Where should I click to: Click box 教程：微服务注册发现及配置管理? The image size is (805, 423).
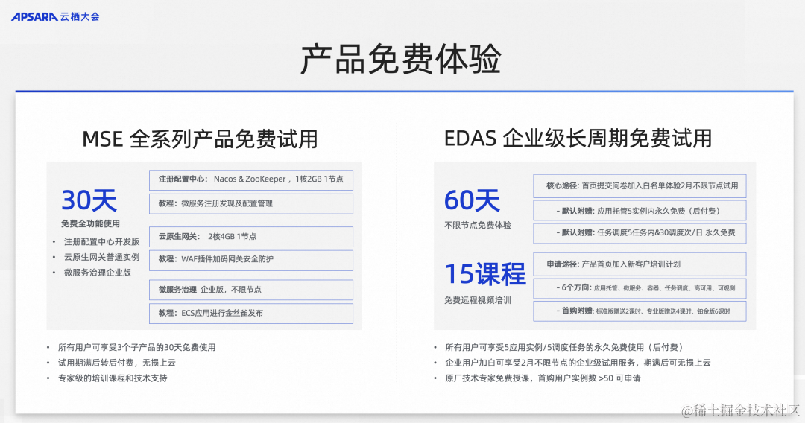[251, 203]
